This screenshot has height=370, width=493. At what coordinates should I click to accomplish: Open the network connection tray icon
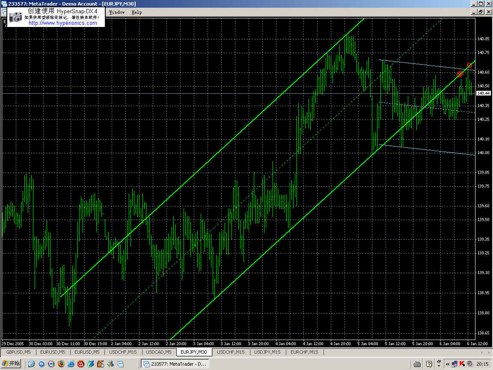click(454, 364)
